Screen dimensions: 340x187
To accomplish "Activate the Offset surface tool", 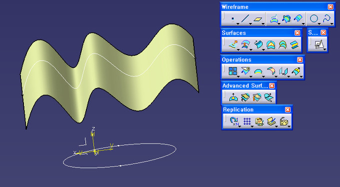I will pyautogui.click(x=246, y=44).
